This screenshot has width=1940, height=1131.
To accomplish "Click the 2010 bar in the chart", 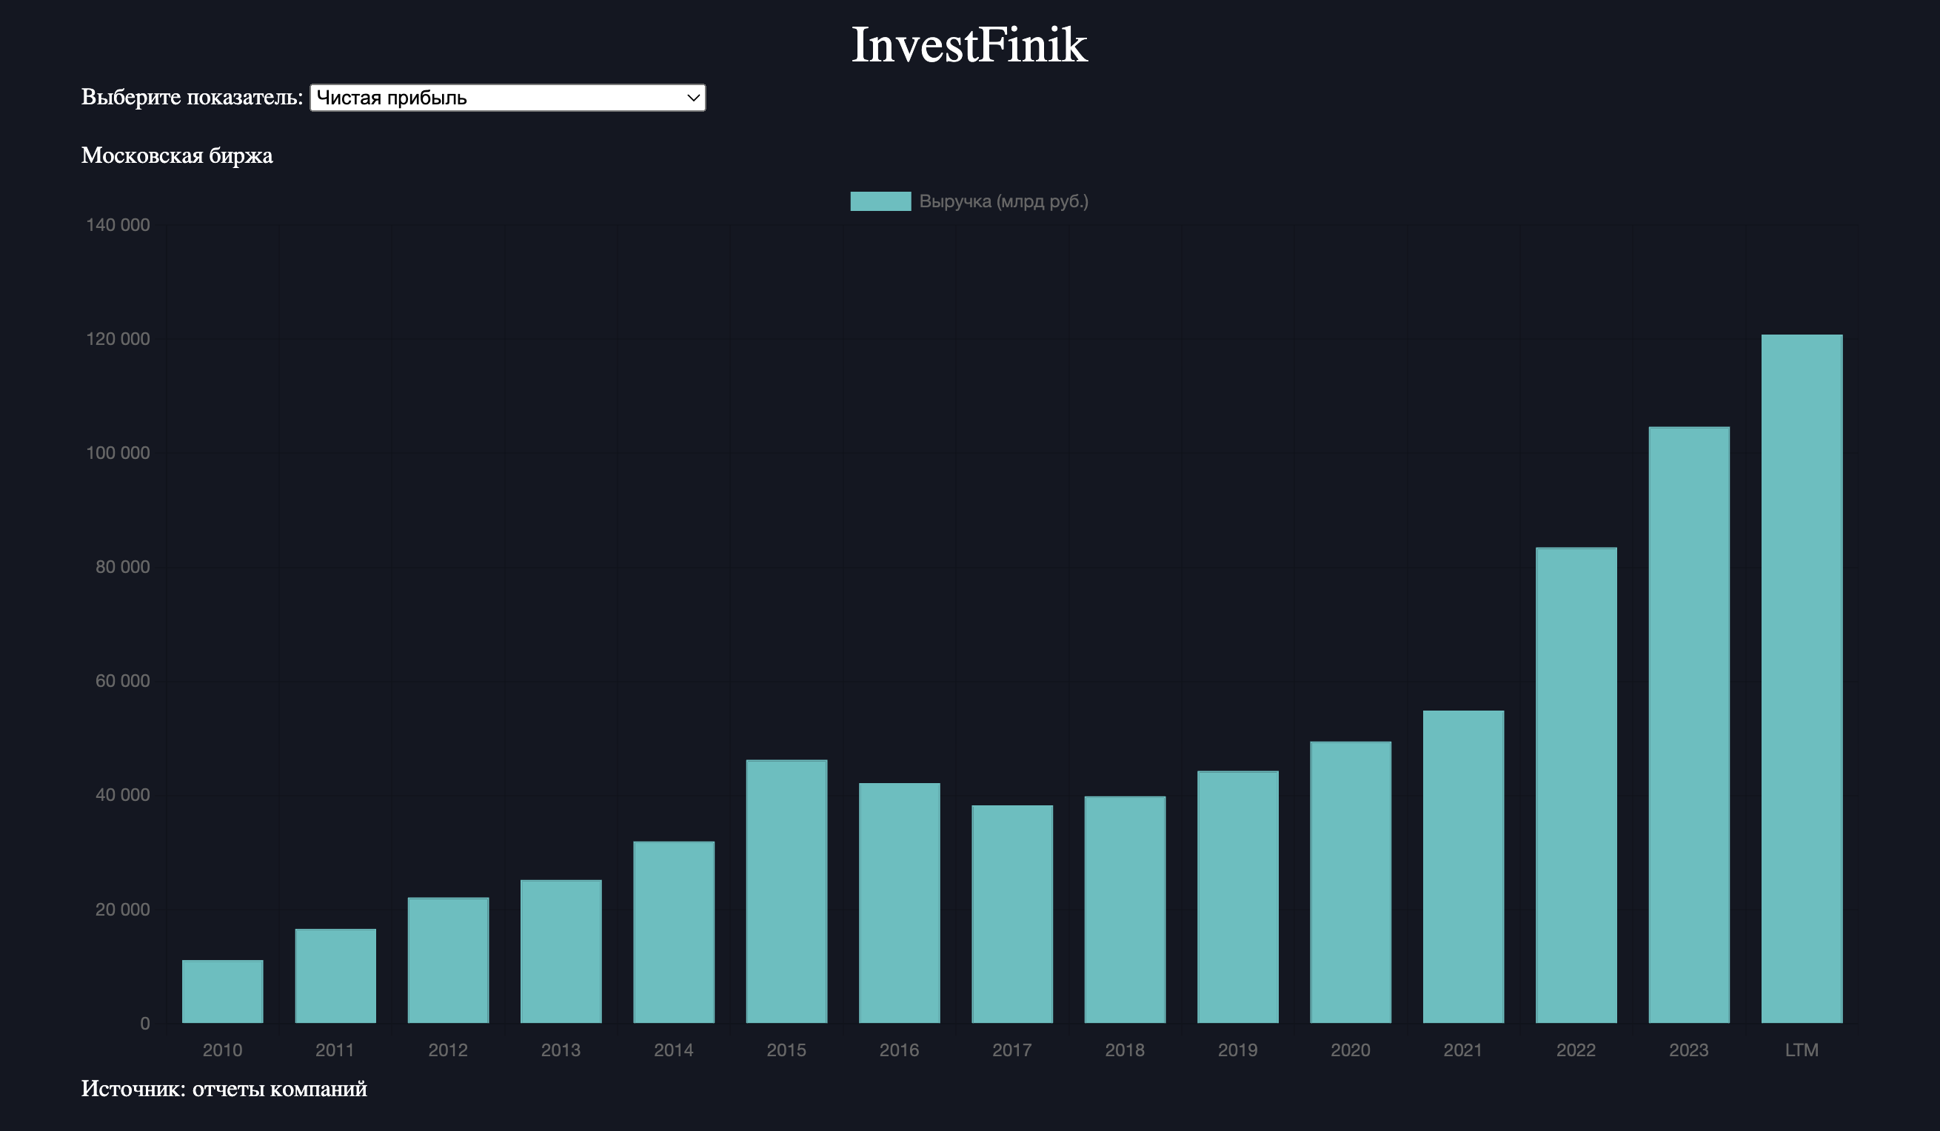I will [x=222, y=991].
